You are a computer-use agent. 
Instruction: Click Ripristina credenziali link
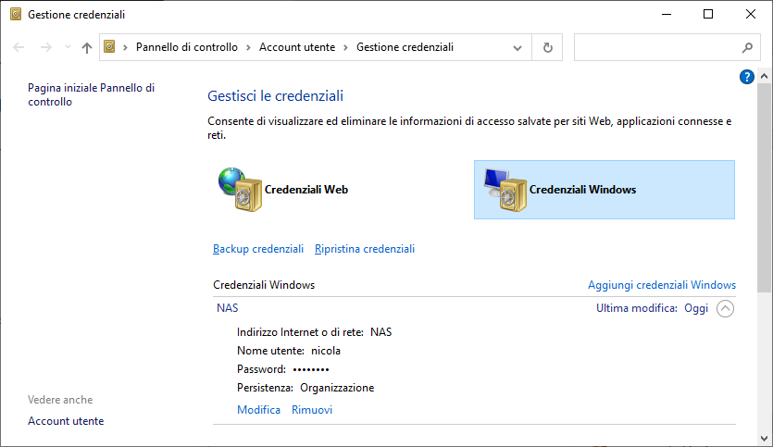(365, 249)
